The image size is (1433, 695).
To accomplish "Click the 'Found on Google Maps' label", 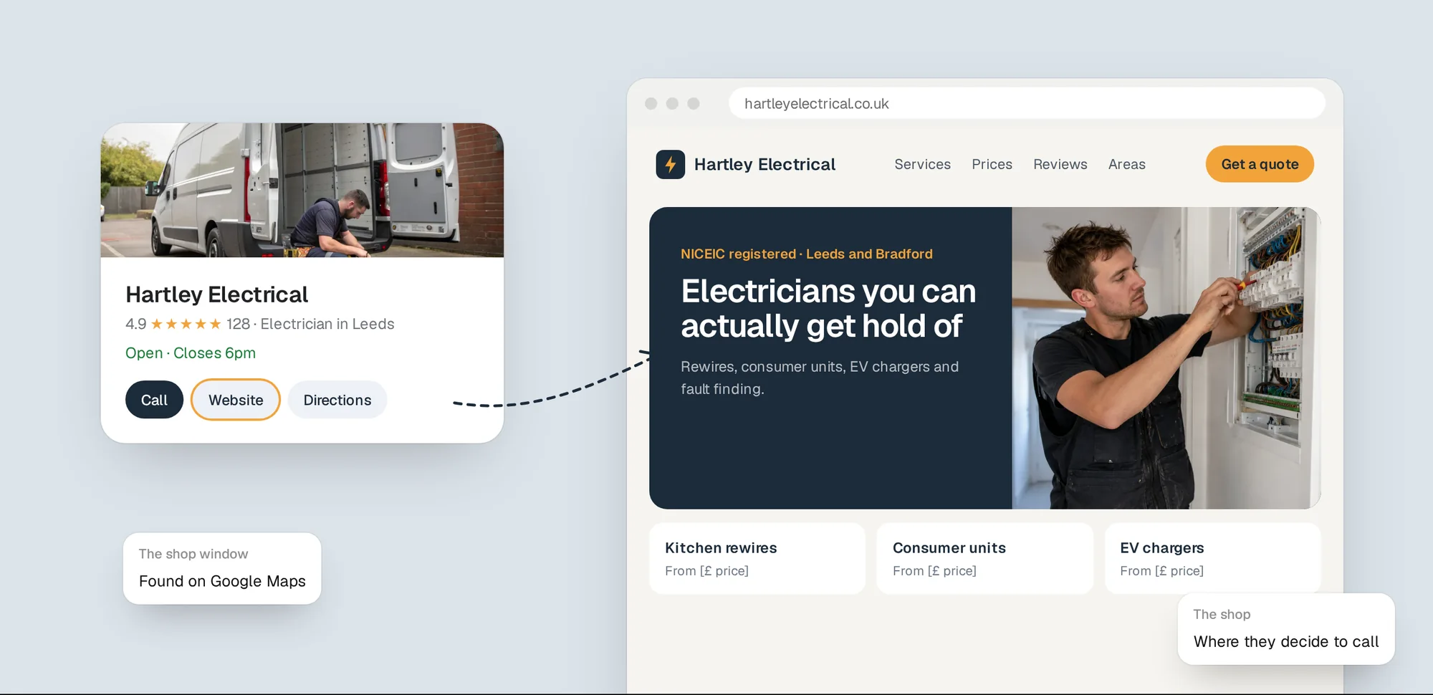I will pos(222,581).
